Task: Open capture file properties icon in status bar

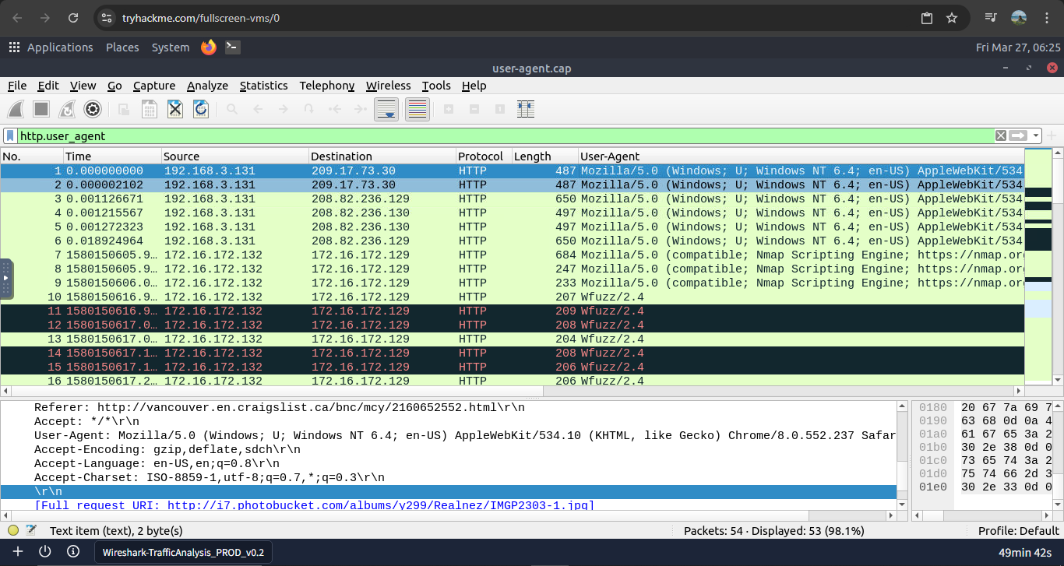Action: [x=31, y=530]
